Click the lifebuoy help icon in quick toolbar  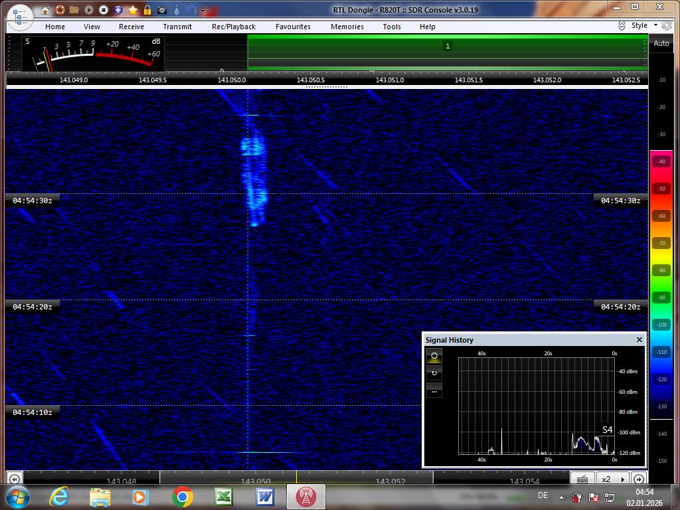click(x=60, y=9)
